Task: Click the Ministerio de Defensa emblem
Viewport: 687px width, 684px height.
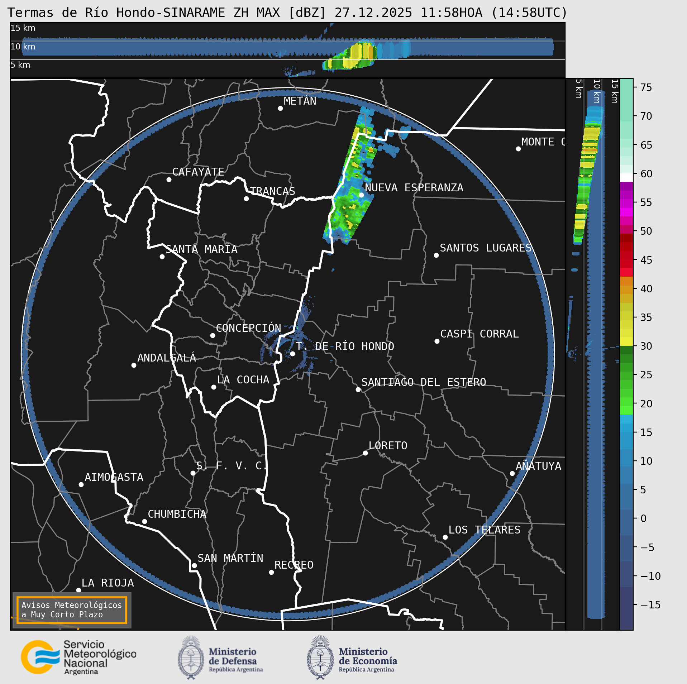Action: [x=191, y=657]
